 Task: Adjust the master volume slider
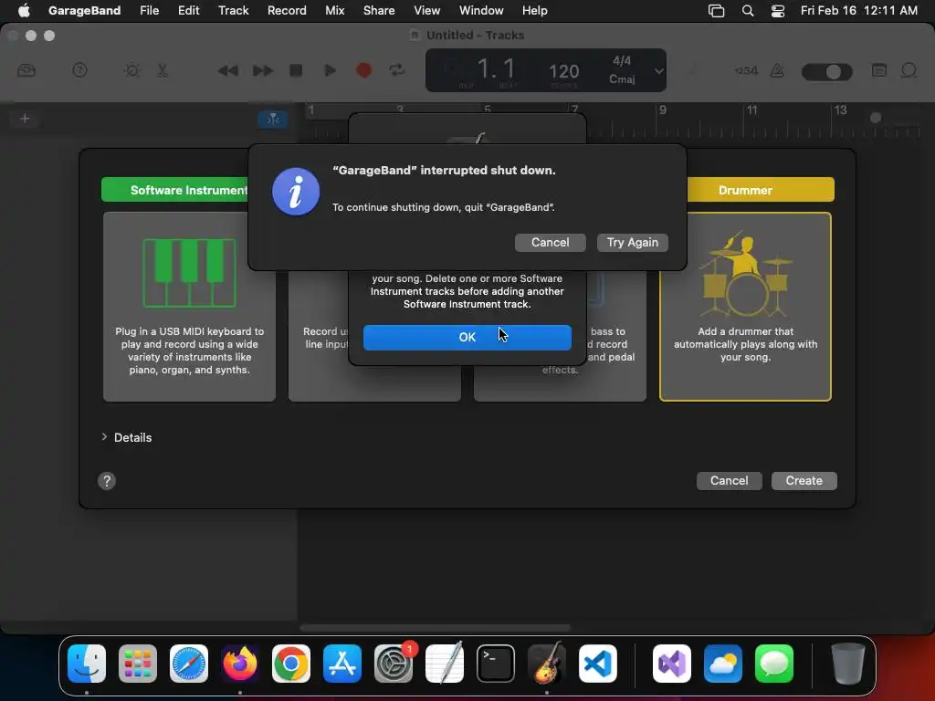827,71
